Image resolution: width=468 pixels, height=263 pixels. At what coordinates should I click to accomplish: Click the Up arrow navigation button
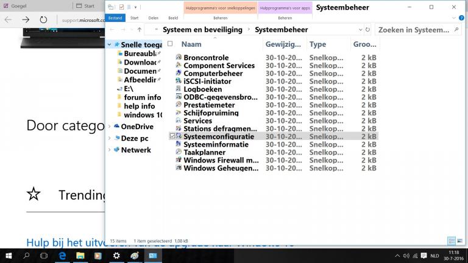[140, 30]
